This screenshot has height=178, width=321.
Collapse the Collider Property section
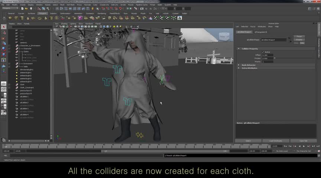[x=239, y=49]
